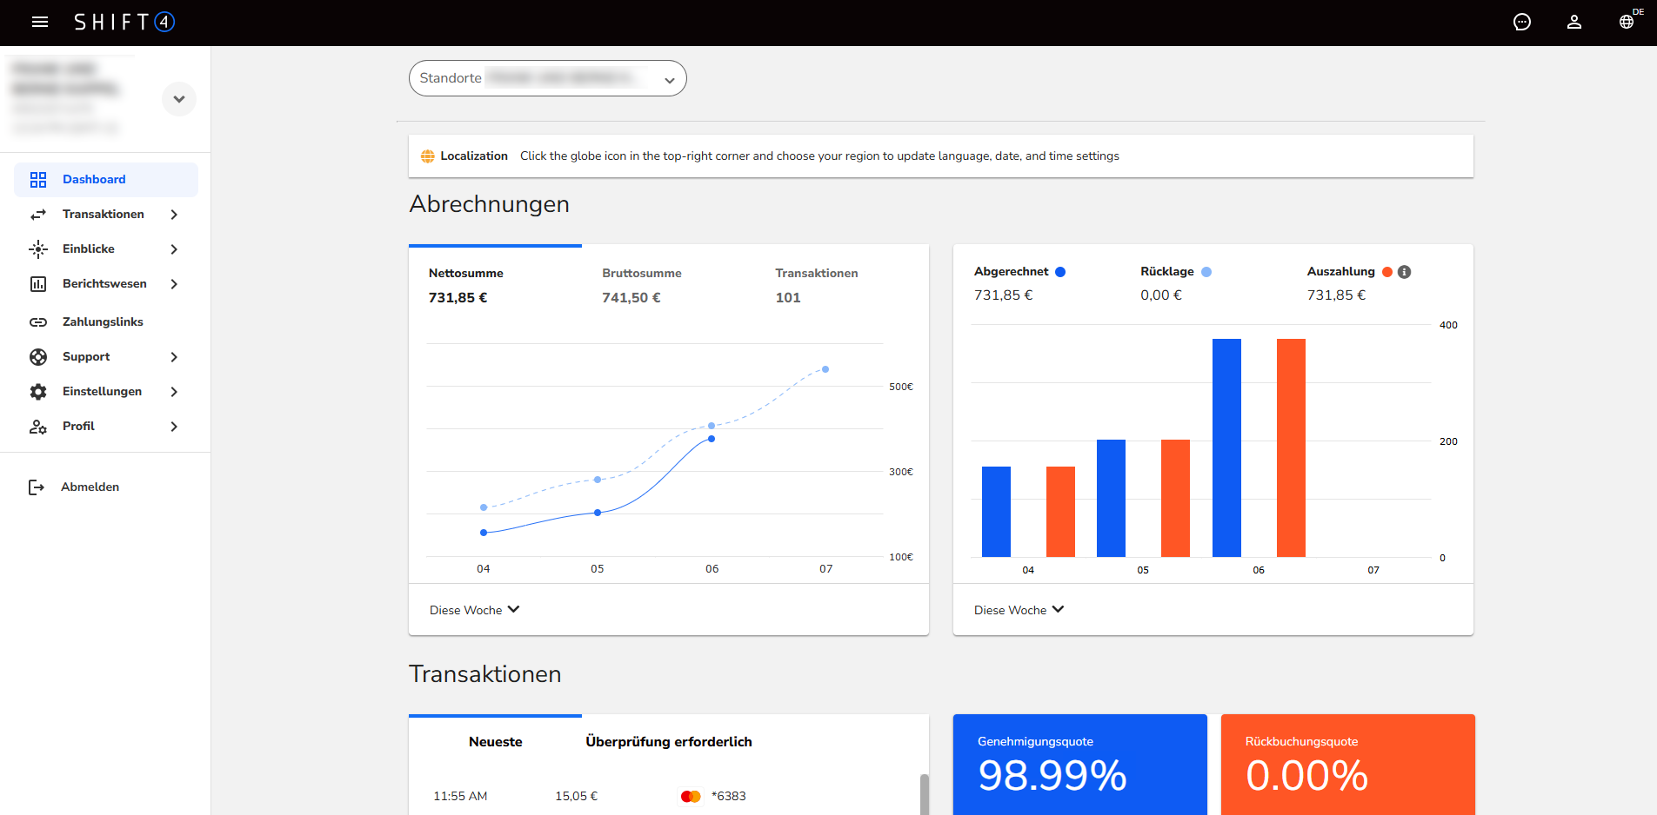1657x815 pixels.
Task: Expand the merchant account chevron
Action: point(179,99)
